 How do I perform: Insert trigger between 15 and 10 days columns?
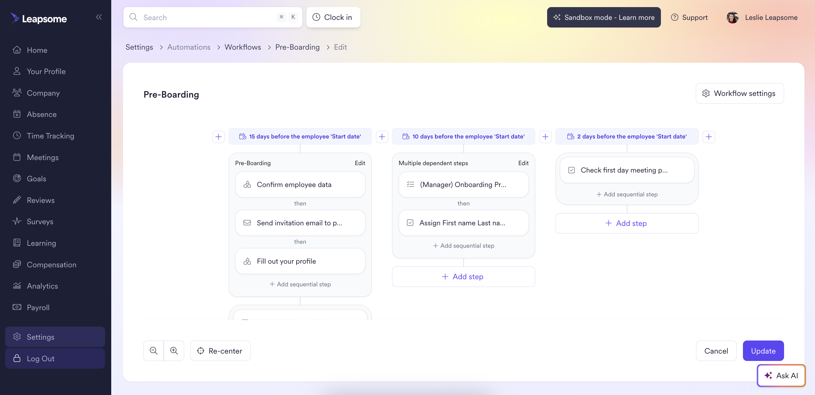pyautogui.click(x=382, y=136)
